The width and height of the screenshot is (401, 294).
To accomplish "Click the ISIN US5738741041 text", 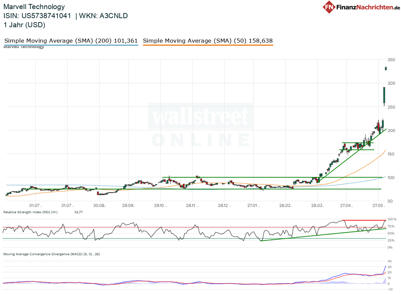I will tap(38, 16).
